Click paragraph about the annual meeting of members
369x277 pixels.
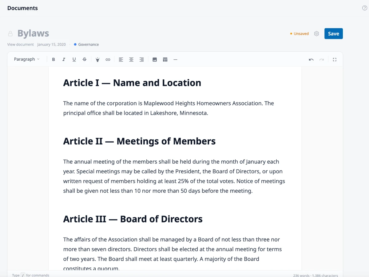(174, 176)
